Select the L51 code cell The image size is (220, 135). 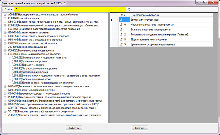coord(124,20)
